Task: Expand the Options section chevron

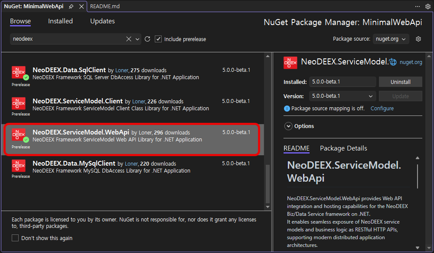Action: pos(288,126)
